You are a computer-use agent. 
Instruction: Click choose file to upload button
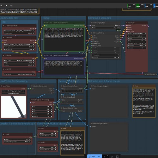point(14,93)
